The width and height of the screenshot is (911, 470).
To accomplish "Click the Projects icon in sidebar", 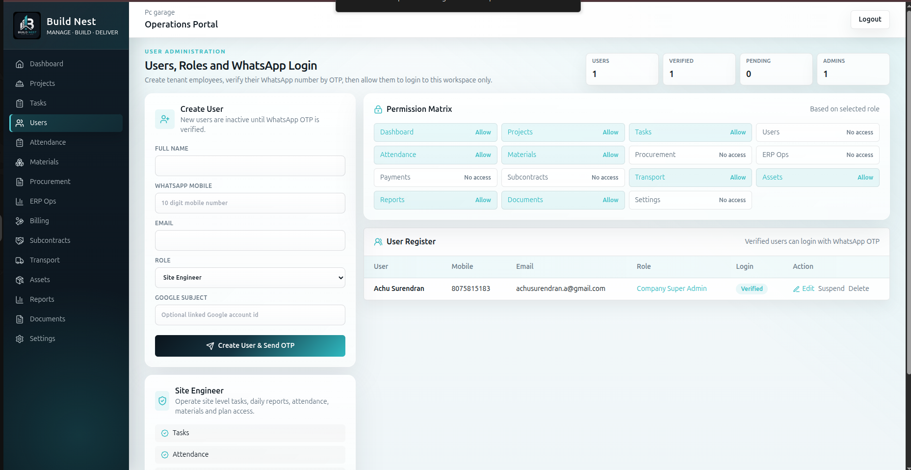I will coord(20,83).
